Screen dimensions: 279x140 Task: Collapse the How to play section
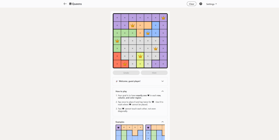coord(162,91)
